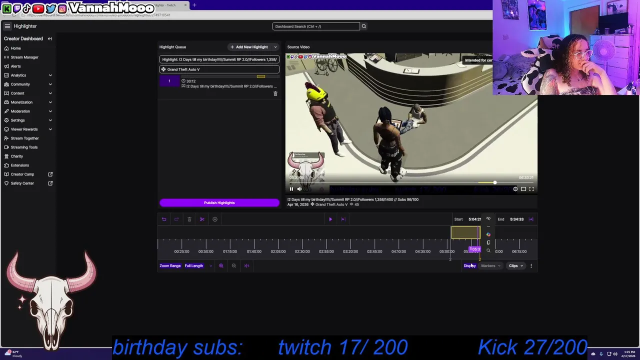The width and height of the screenshot is (640, 360).
Task: Play to the segment end
Action: click(343, 219)
